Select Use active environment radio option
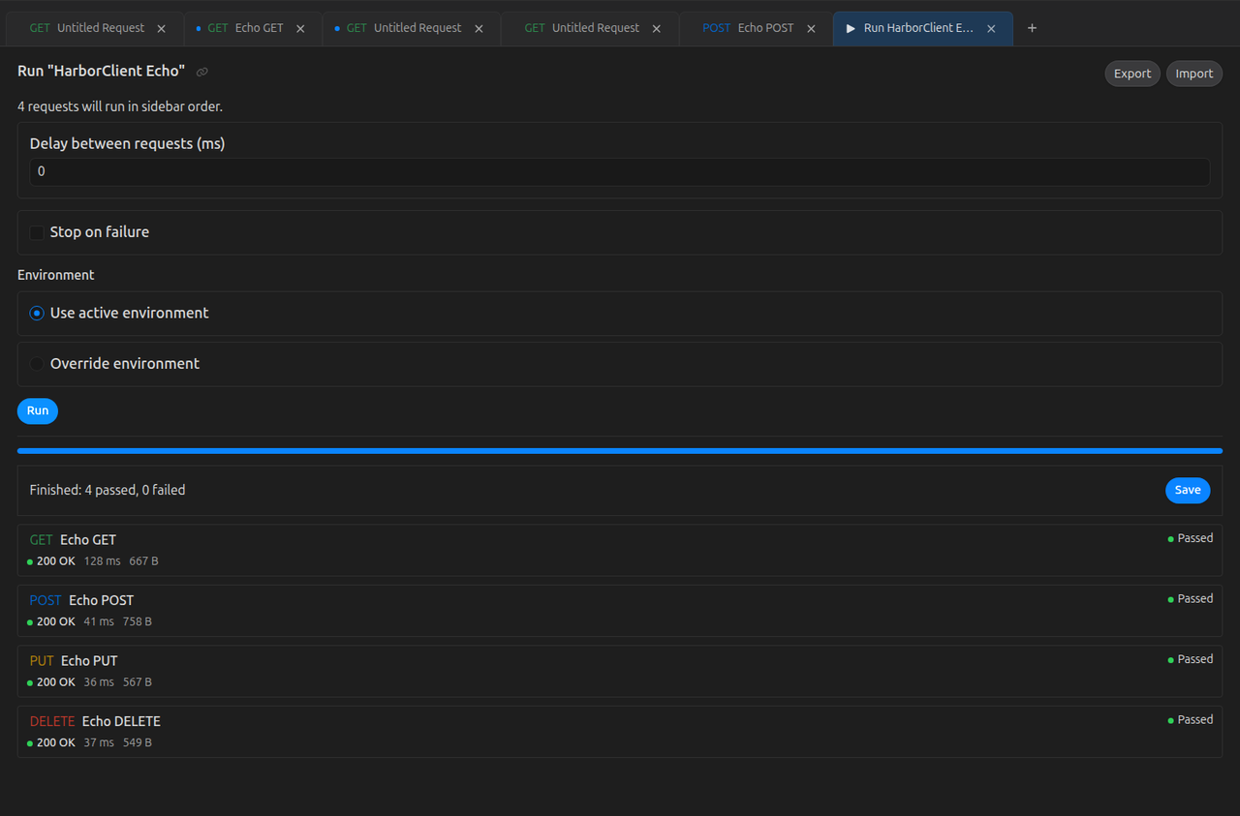 pyautogui.click(x=37, y=314)
